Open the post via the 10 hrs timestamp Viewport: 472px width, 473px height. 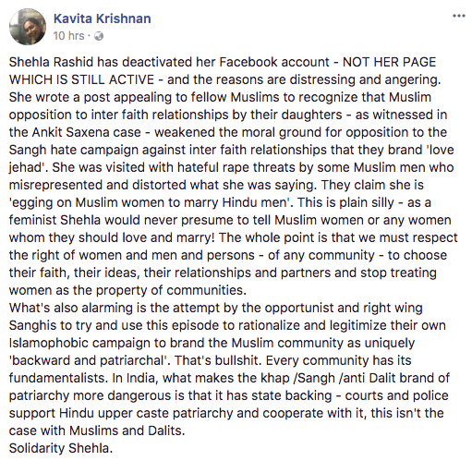tap(68, 36)
